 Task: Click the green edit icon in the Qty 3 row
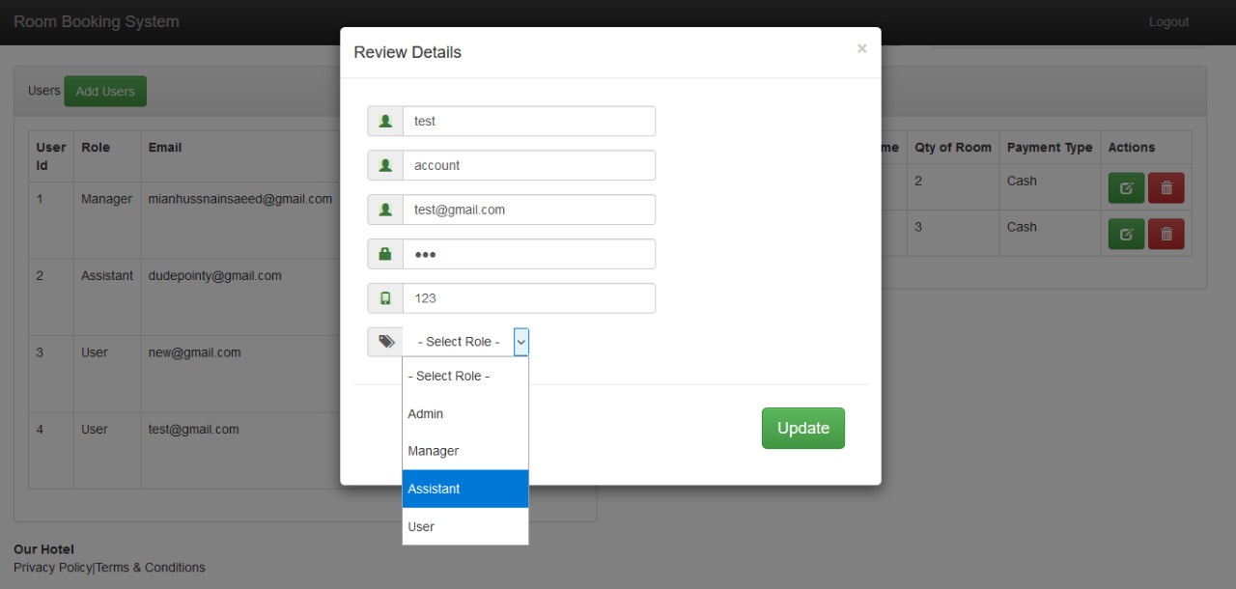coord(1125,234)
